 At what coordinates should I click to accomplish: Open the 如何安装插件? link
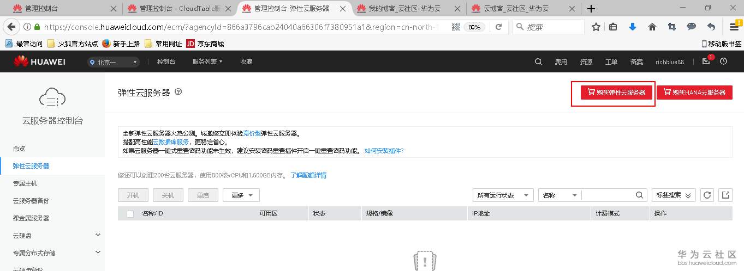coord(384,151)
